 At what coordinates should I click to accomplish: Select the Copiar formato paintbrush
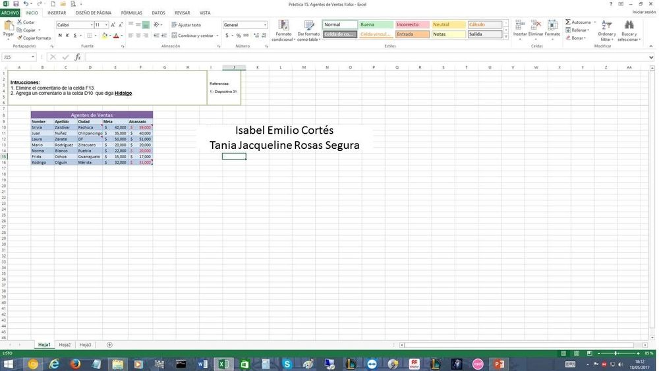coord(20,38)
